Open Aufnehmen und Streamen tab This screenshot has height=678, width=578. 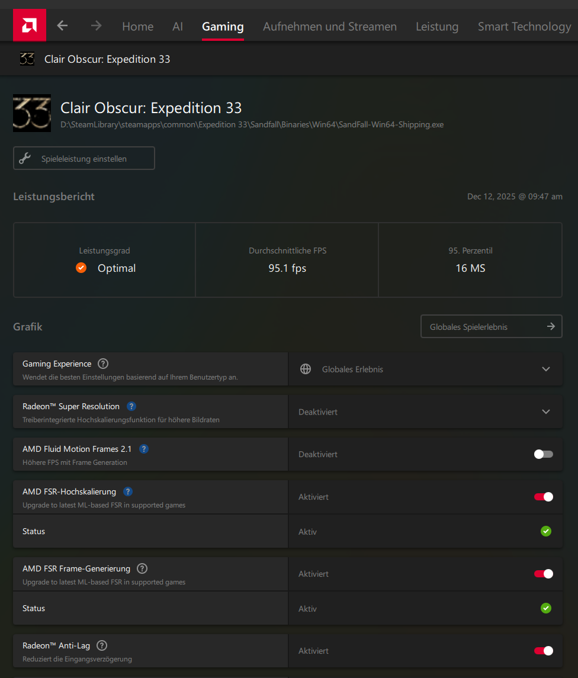tap(329, 27)
